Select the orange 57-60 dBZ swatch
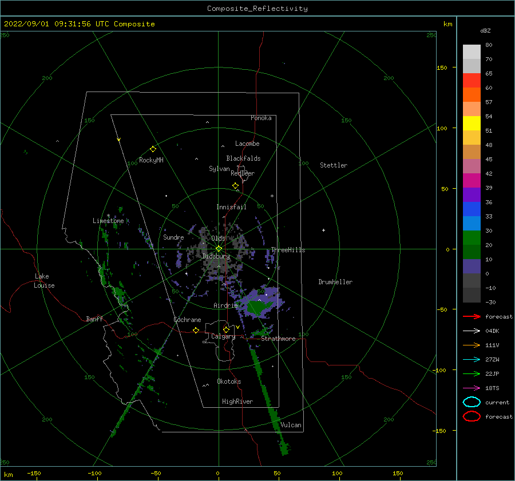 click(472, 94)
